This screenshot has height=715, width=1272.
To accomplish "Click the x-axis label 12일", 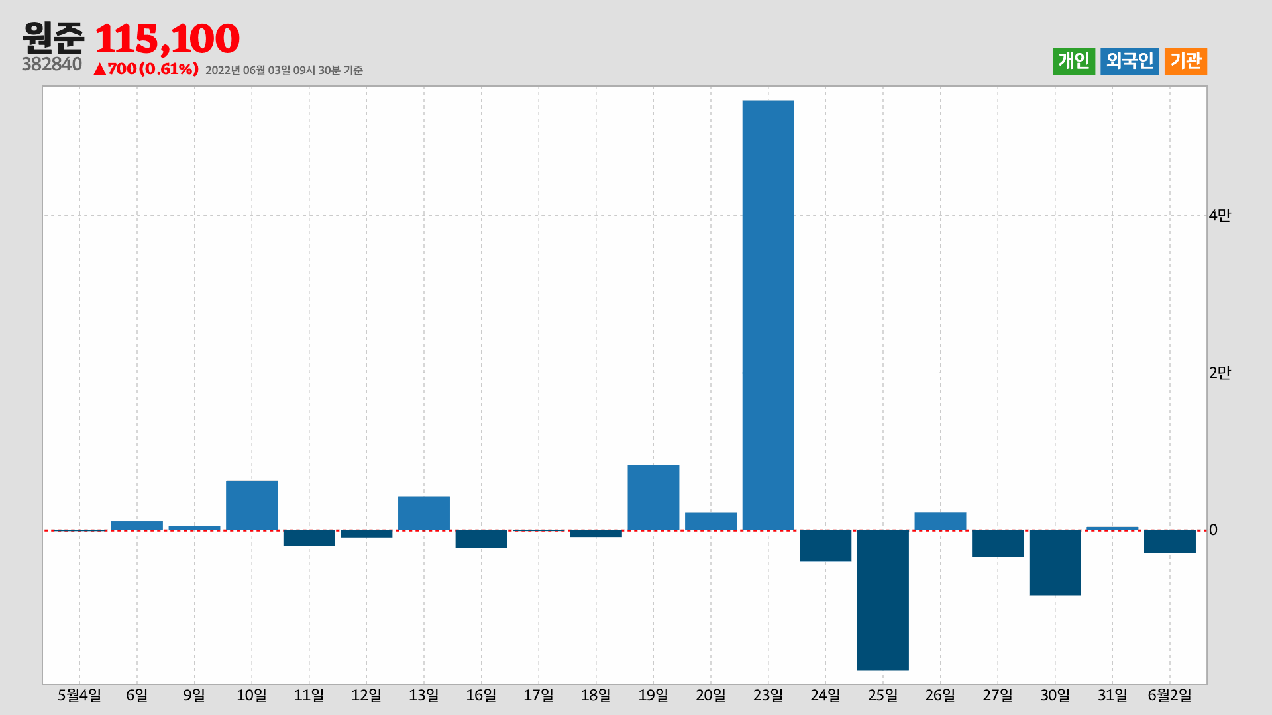I will [366, 695].
